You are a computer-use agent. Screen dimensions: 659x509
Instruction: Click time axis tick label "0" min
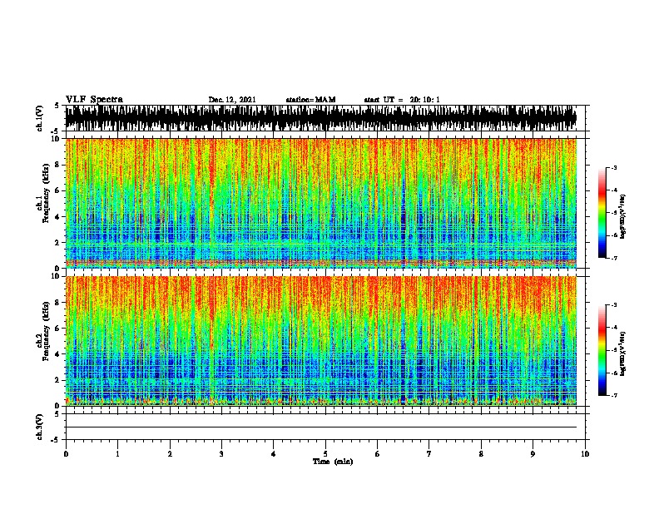click(66, 454)
